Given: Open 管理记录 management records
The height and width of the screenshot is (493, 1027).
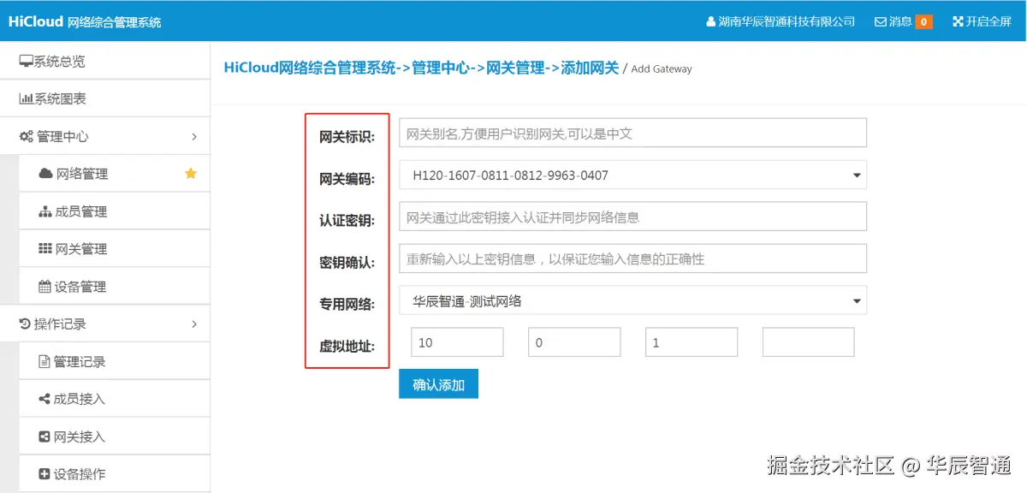Looking at the screenshot, I should pos(82,360).
